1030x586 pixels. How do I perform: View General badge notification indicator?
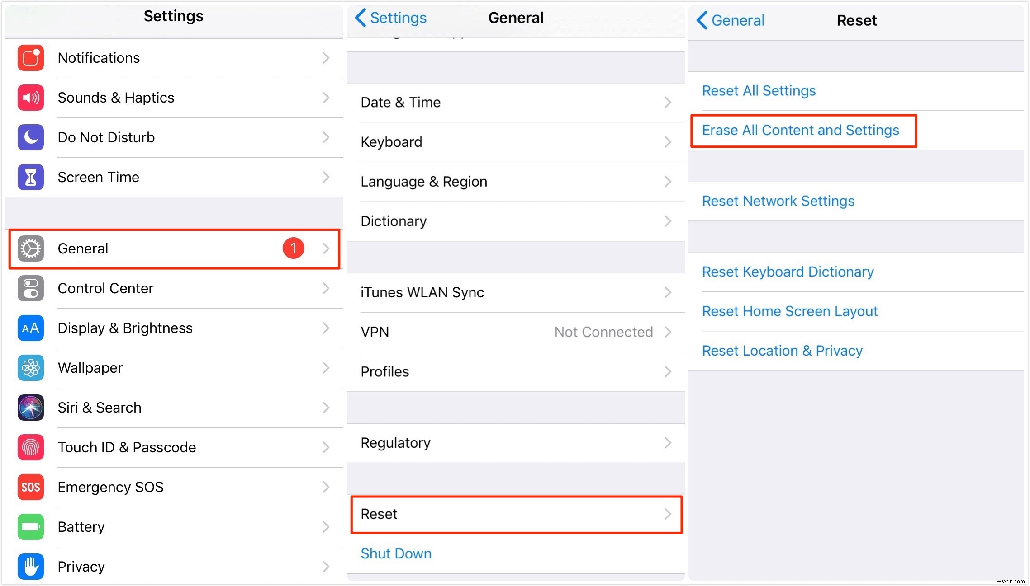pyautogui.click(x=293, y=248)
